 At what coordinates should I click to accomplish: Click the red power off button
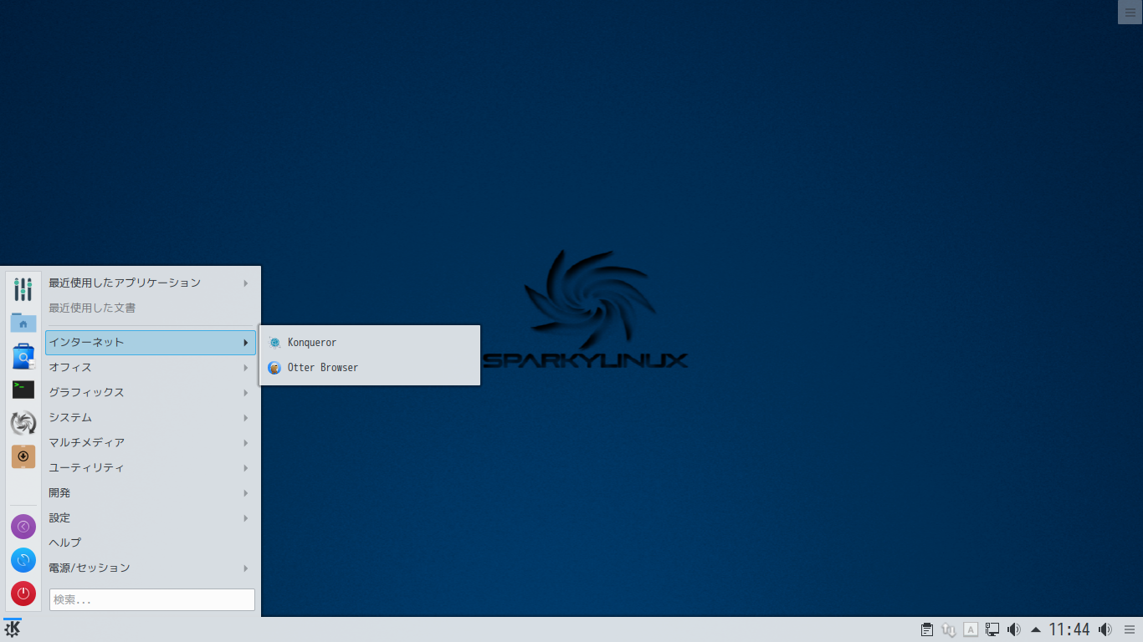(23, 594)
